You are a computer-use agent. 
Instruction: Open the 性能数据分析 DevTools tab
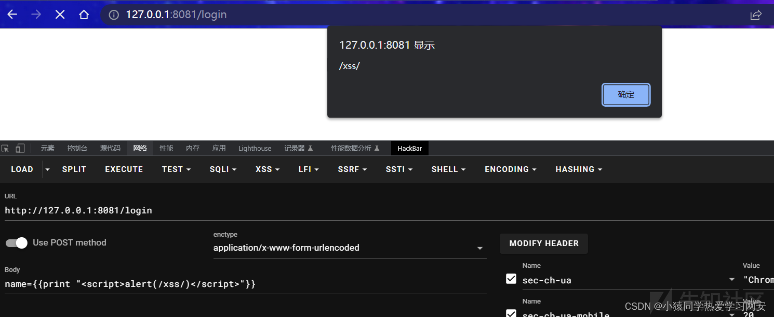tap(355, 148)
